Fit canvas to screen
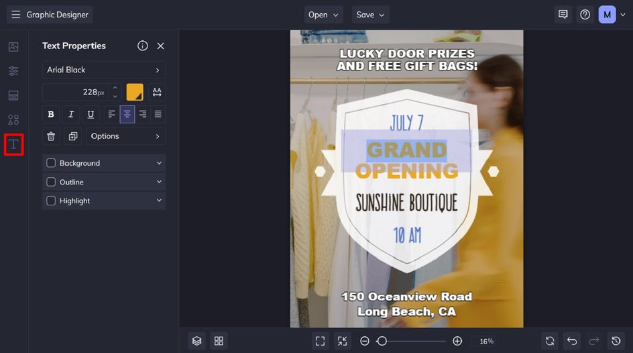The image size is (633, 353). click(320, 342)
